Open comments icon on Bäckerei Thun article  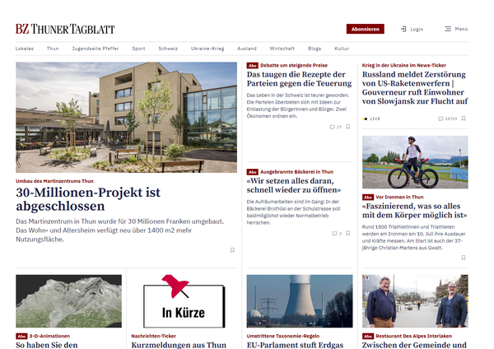[334, 234]
